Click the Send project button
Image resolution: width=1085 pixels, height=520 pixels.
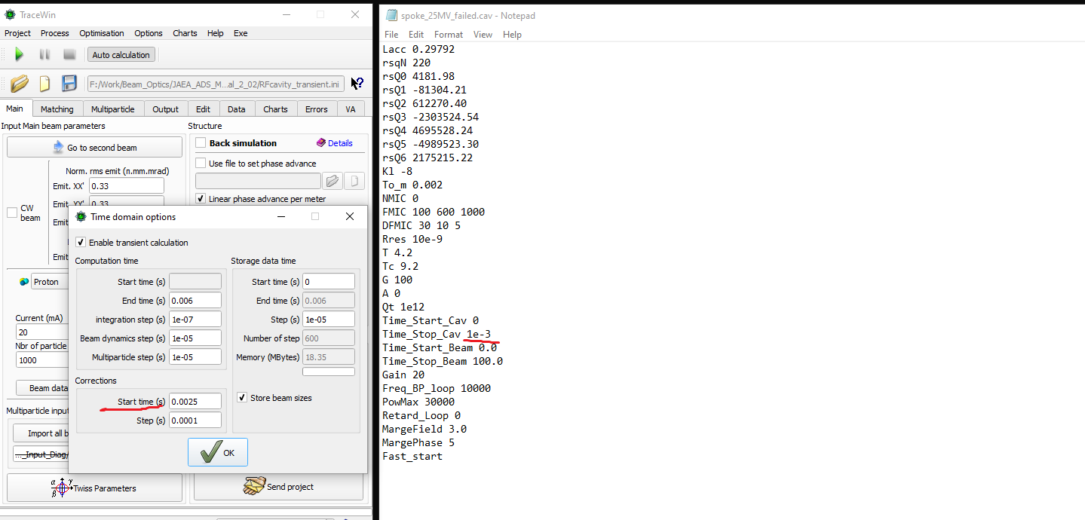point(278,487)
